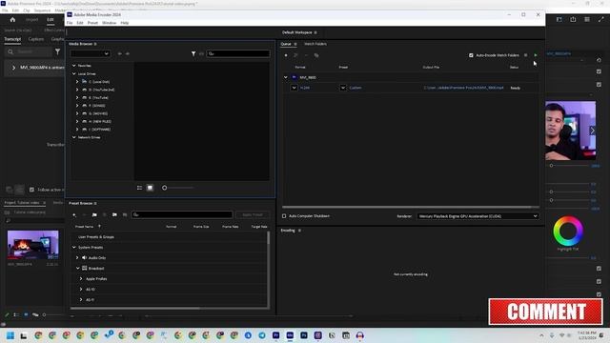Expand the Audio Only presets group
The height and width of the screenshot is (343, 610).
coord(77,258)
